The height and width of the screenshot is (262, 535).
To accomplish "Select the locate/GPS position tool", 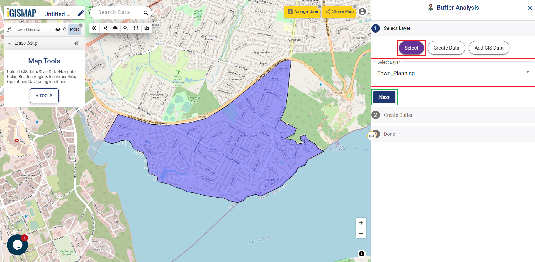I will click(x=94, y=28).
